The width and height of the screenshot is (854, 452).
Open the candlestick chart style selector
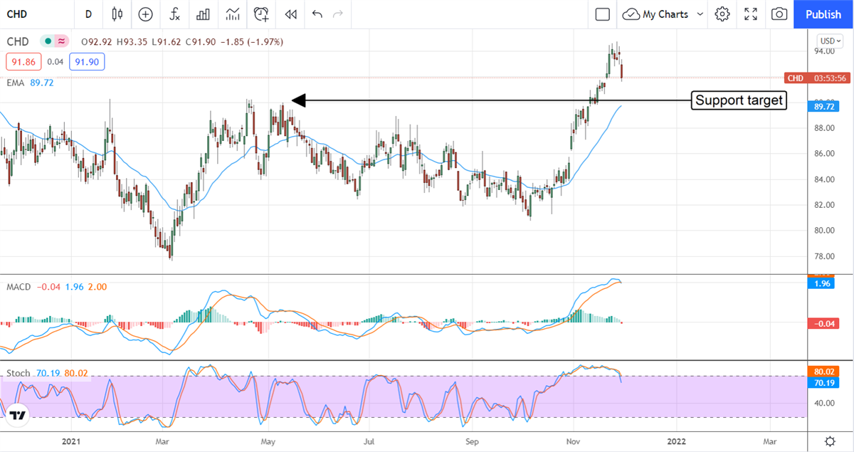[117, 14]
